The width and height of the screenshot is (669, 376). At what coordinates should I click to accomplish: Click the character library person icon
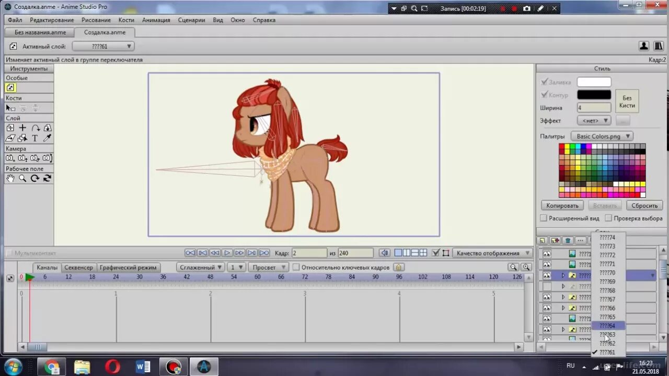644,46
